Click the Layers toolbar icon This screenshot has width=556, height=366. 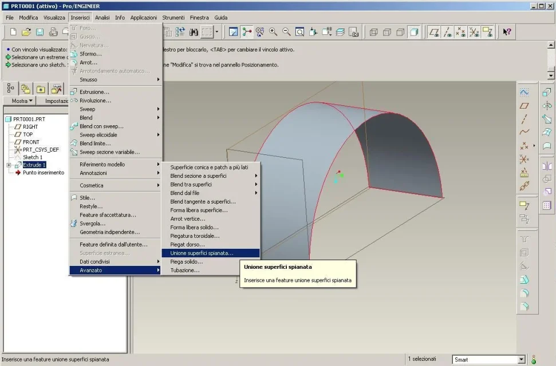pos(340,32)
